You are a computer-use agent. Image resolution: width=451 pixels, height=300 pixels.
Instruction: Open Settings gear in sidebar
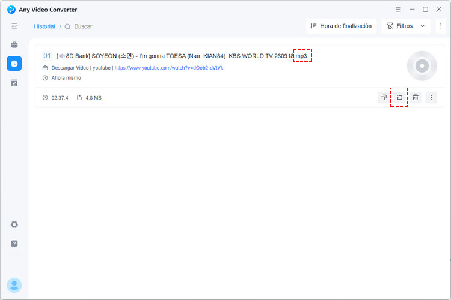14,224
